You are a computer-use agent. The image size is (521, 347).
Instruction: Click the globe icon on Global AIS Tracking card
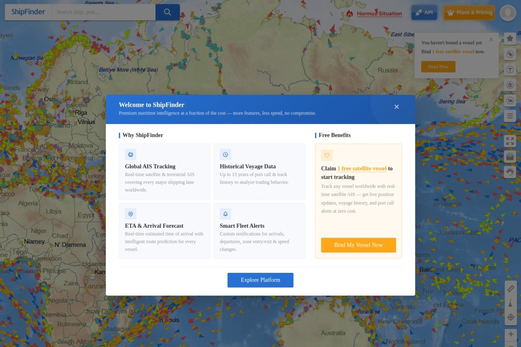(130, 154)
